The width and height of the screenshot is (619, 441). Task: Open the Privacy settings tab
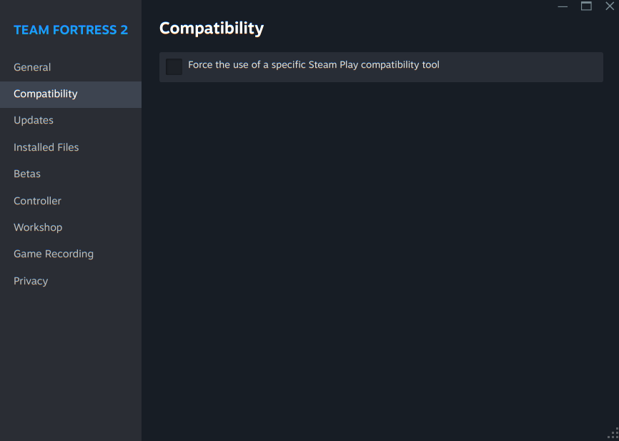pyautogui.click(x=31, y=281)
